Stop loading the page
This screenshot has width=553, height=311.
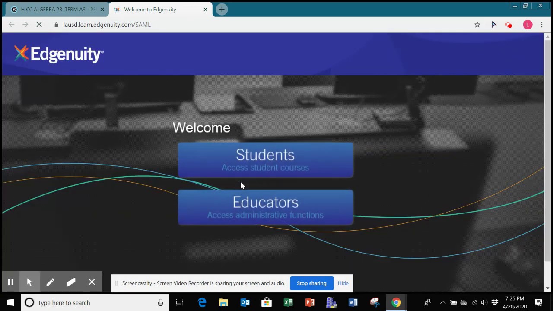pyautogui.click(x=39, y=25)
